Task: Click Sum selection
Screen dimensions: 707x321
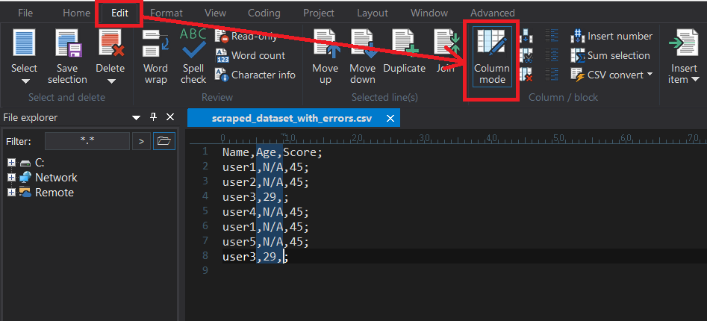Action: point(610,55)
